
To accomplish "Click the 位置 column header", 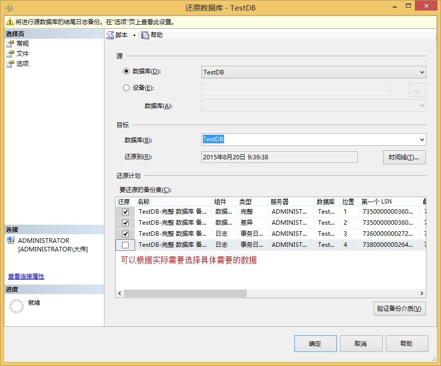I will click(x=349, y=202).
